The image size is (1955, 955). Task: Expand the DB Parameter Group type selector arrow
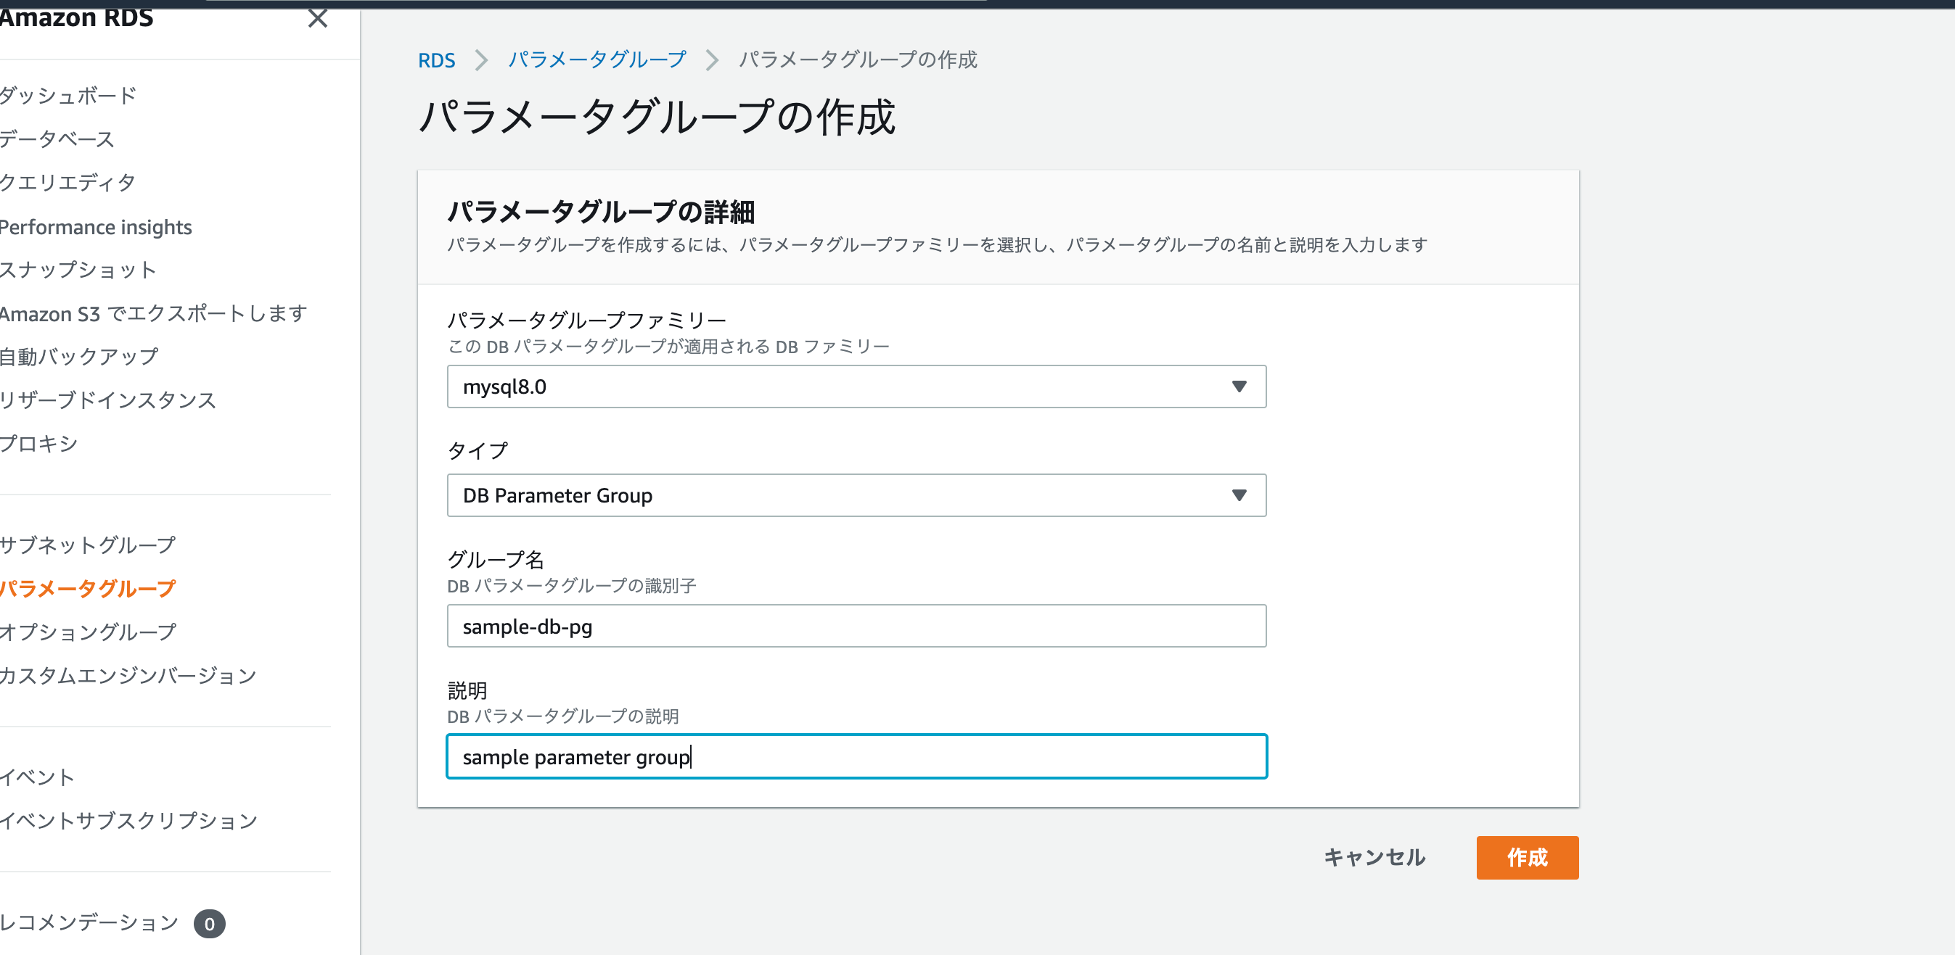tap(1240, 495)
